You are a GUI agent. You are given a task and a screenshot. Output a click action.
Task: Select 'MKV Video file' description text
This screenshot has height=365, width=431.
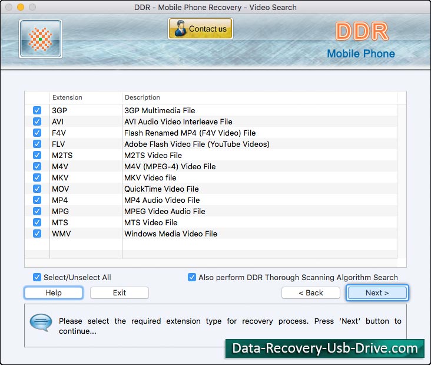click(150, 178)
